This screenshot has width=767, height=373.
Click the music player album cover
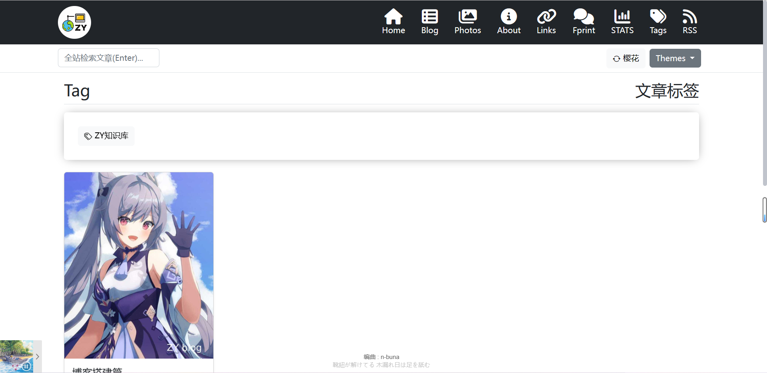click(16, 357)
